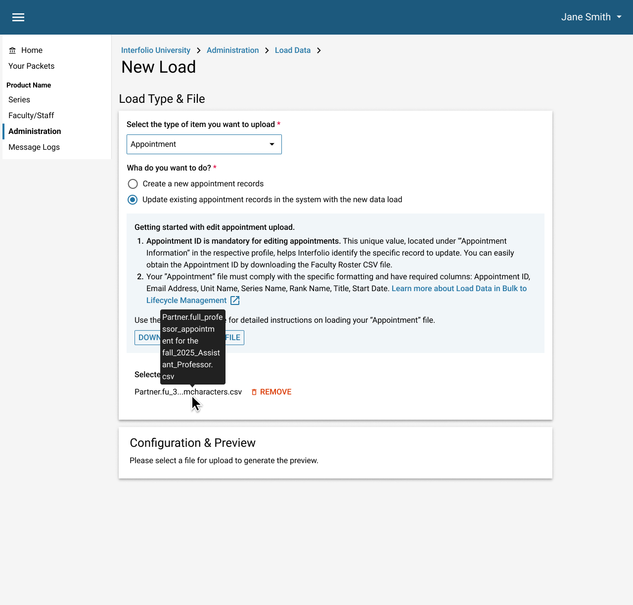Open the Appointment item type dropdown
The height and width of the screenshot is (605, 633).
pyautogui.click(x=204, y=144)
